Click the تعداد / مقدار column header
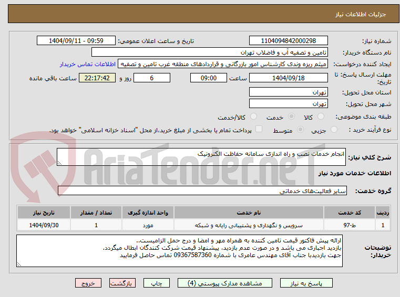This screenshot has height=297, width=400. point(96,213)
